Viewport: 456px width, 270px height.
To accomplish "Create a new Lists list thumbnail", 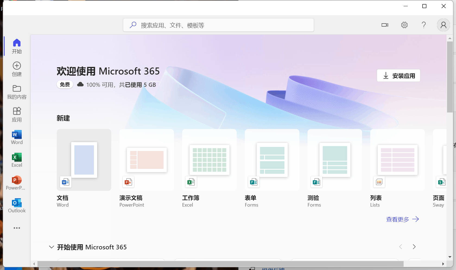I will (398, 160).
